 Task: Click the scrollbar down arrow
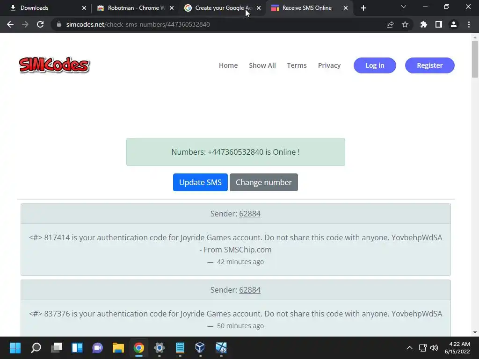click(475, 332)
